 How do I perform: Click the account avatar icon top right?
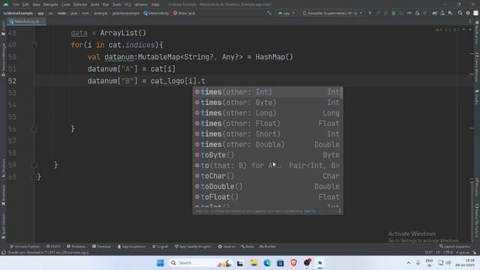coord(475,13)
